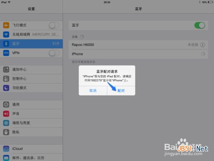The height and width of the screenshot is (161, 214).
Task: Select the Rapoo H6000 device
Action: 138,45
